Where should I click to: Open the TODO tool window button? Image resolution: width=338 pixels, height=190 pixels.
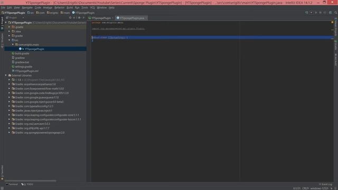point(27,184)
